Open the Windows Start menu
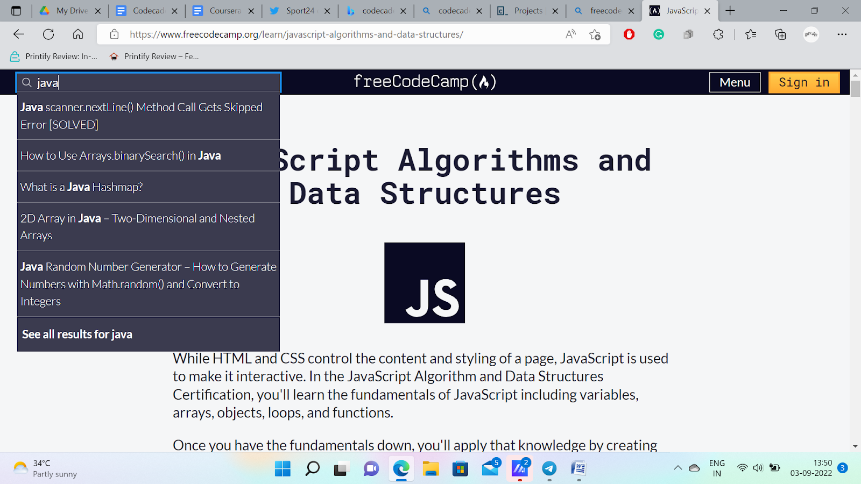 pyautogui.click(x=283, y=468)
